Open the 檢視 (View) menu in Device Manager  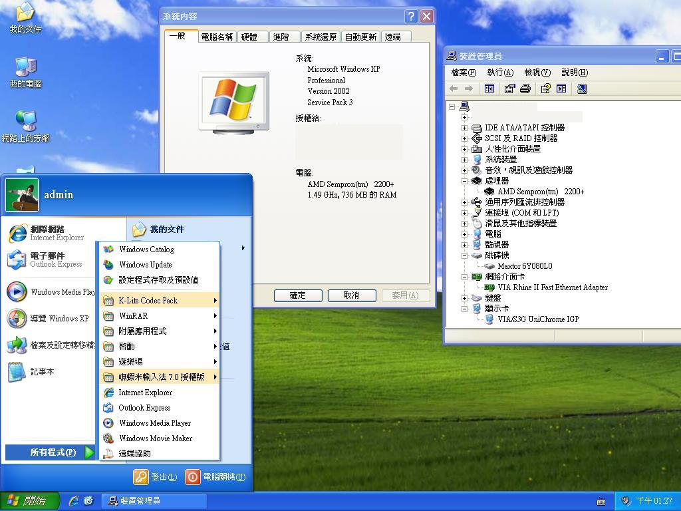pos(537,73)
